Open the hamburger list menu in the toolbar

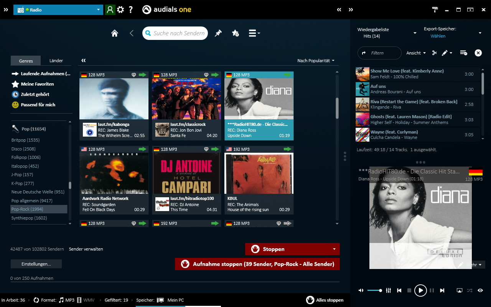click(x=254, y=33)
